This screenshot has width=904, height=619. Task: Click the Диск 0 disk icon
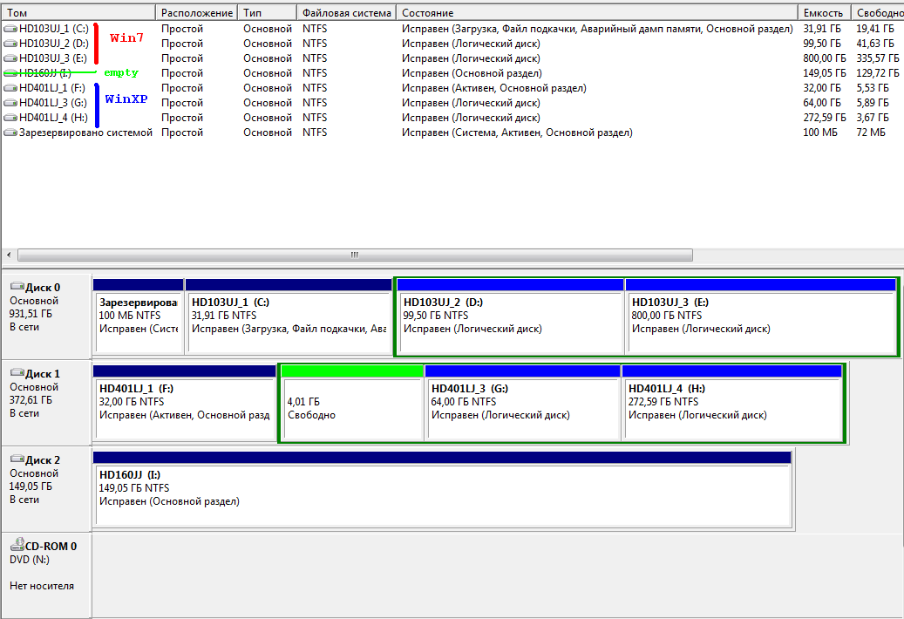[17, 287]
